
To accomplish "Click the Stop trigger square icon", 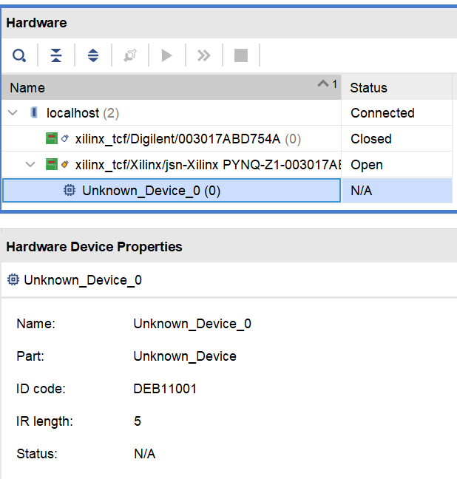I will (x=241, y=55).
